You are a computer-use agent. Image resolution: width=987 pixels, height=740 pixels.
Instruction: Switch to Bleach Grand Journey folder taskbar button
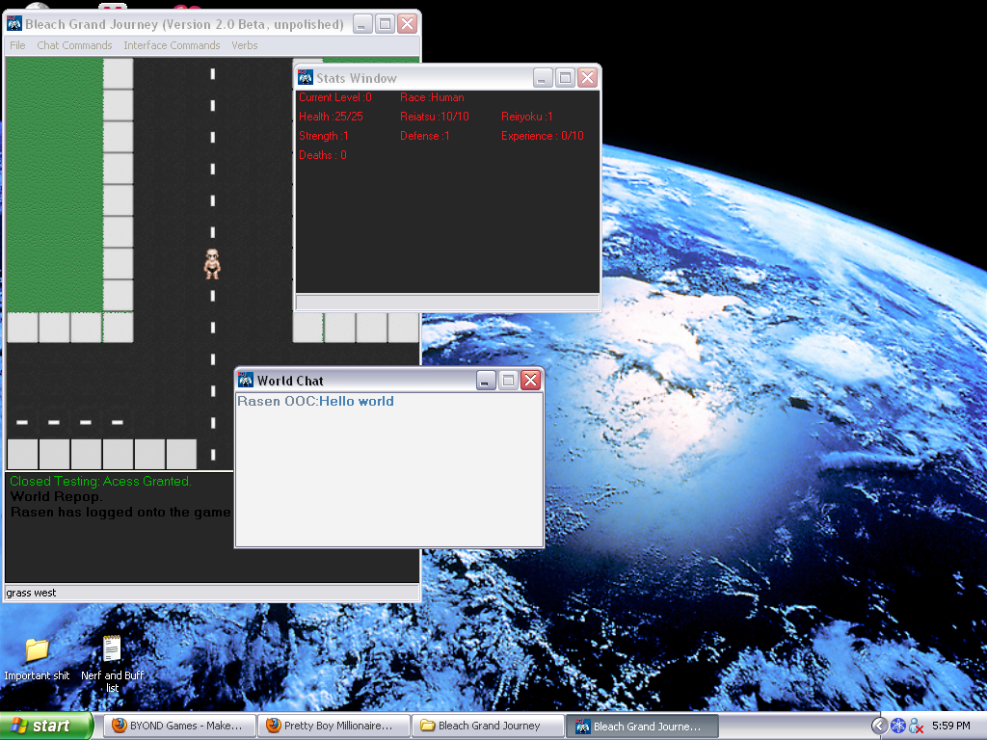click(489, 726)
